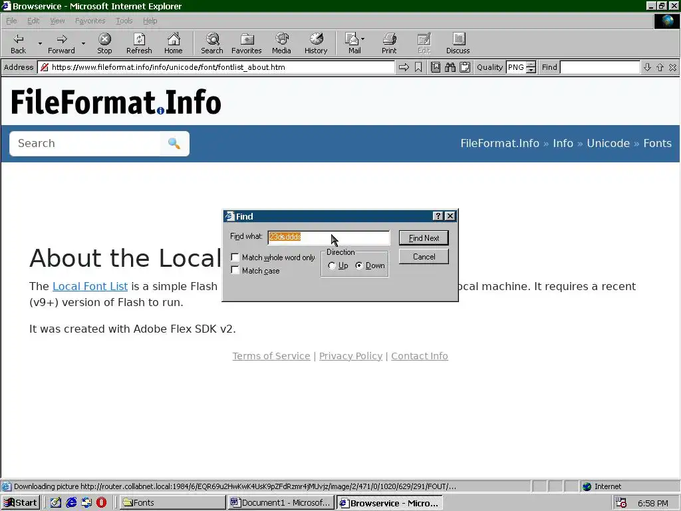The height and width of the screenshot is (511, 681).
Task: Open the History toolbar icon
Action: [316, 44]
